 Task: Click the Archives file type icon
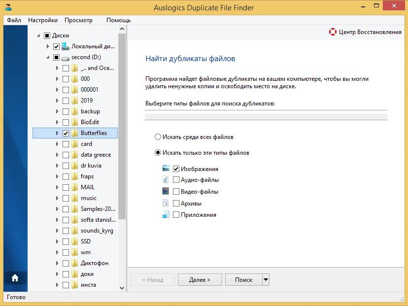coord(166,203)
